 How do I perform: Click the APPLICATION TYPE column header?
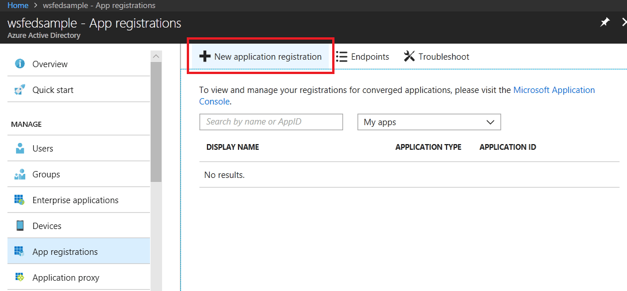click(x=428, y=148)
